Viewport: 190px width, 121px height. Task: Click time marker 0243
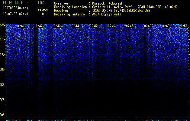pyautogui.click(x=57, y=26)
